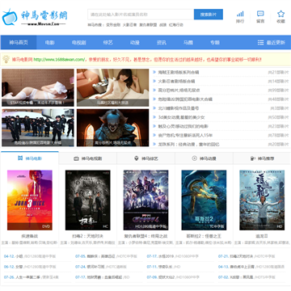
Task: Open 电影 in the navigation bar
Action: (x=49, y=43)
